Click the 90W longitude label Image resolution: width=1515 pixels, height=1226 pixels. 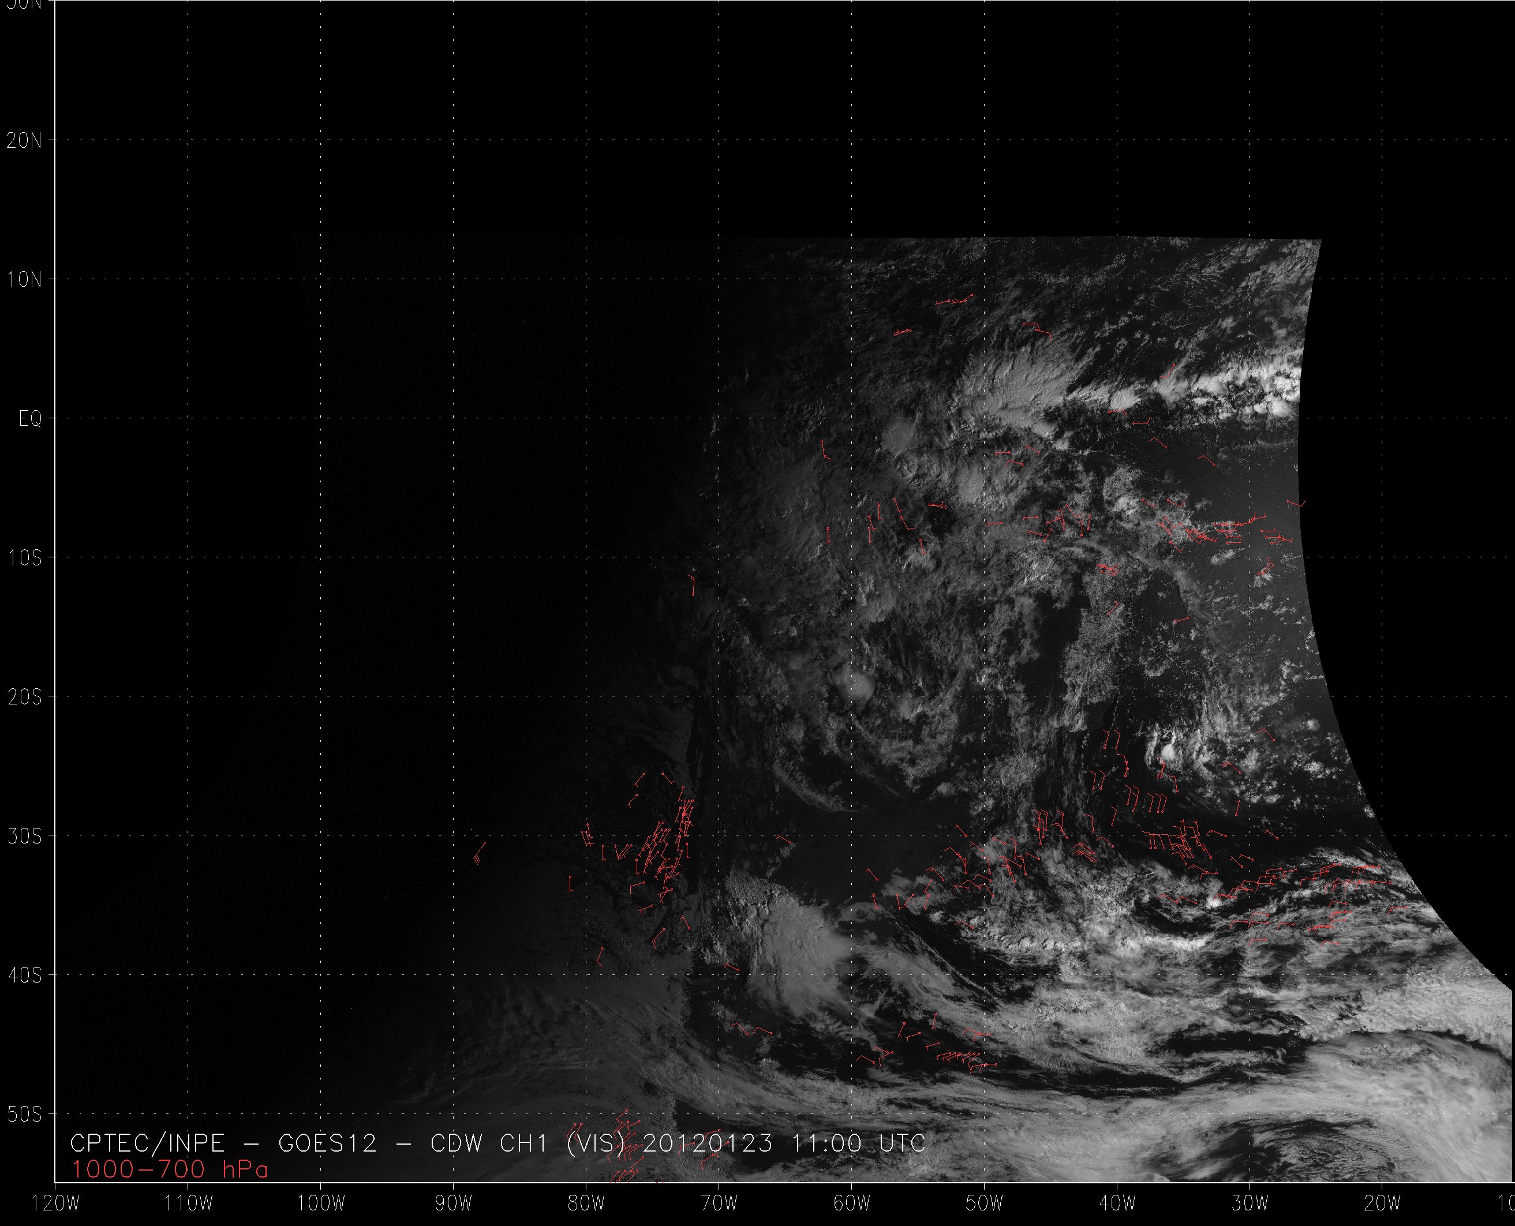(x=454, y=1204)
